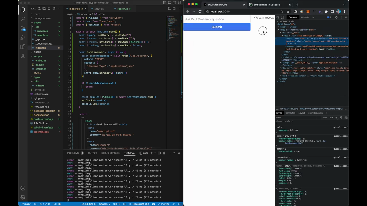Collapse the api folder

[37, 27]
